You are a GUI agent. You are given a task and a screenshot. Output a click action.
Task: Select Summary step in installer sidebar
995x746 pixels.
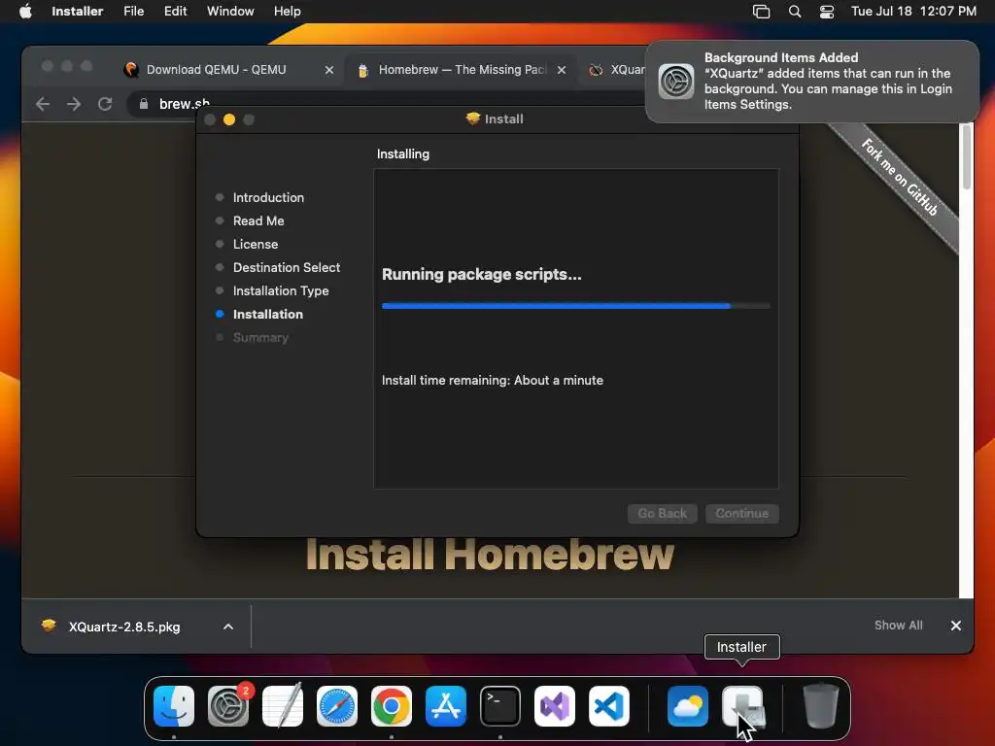click(260, 337)
